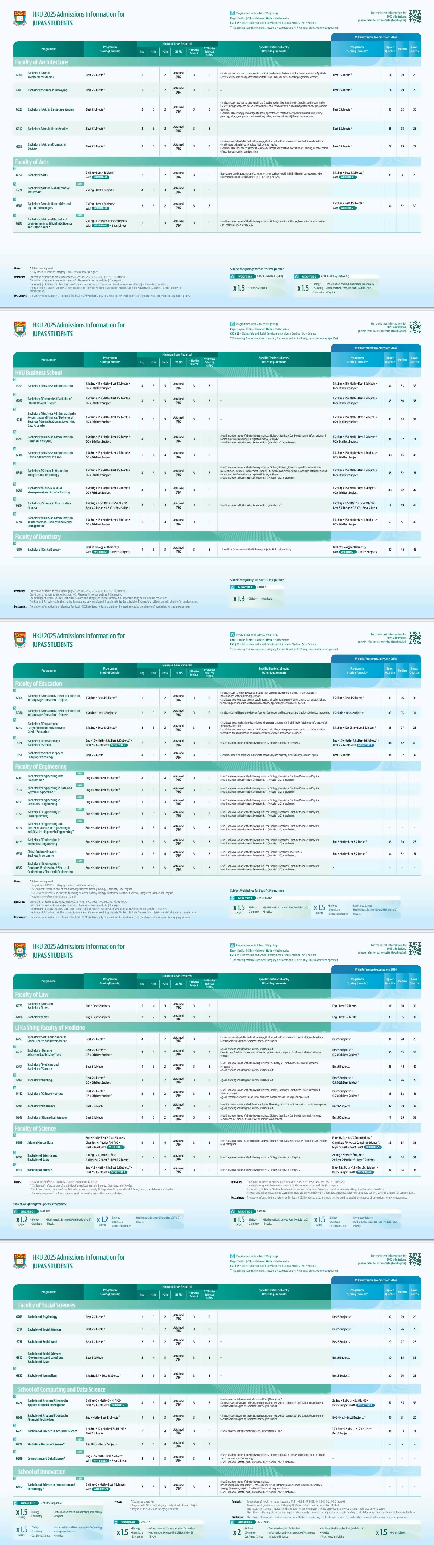
Task: Click the QR code above Faculty of Architecture table
Action: point(415,16)
